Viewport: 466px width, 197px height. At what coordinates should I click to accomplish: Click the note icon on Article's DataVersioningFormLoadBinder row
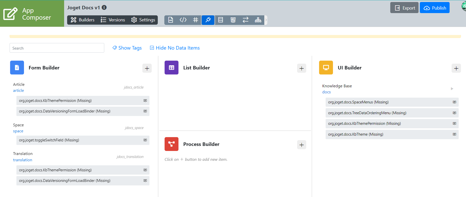[145, 111]
